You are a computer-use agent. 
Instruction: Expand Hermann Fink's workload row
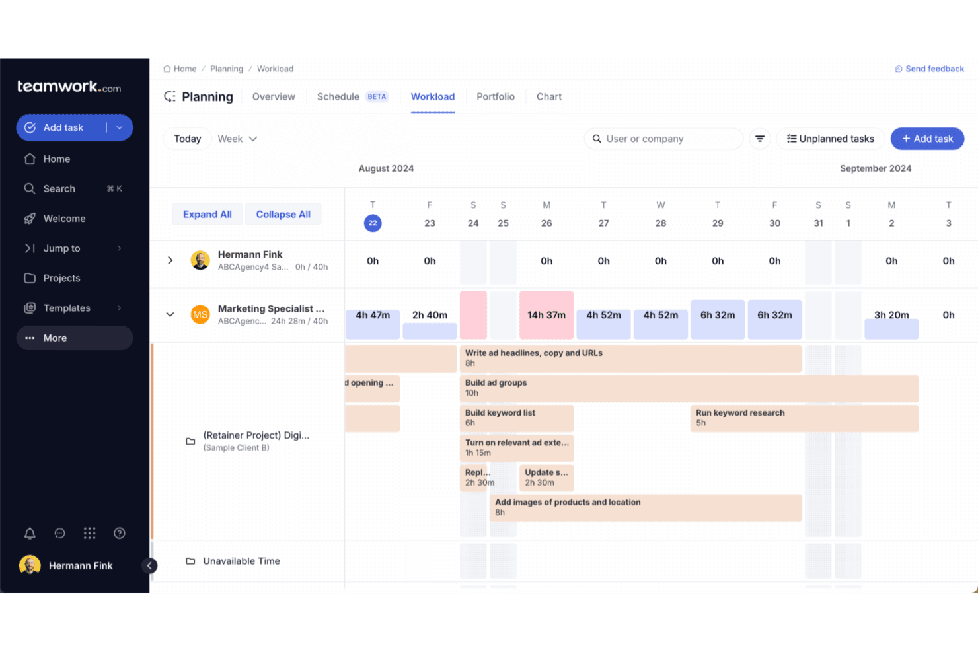click(x=170, y=260)
